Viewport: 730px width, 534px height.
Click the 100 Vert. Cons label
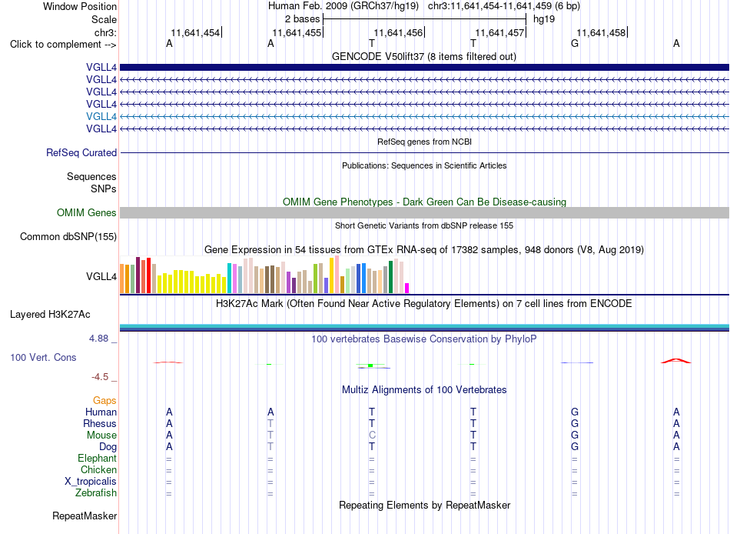click(43, 357)
